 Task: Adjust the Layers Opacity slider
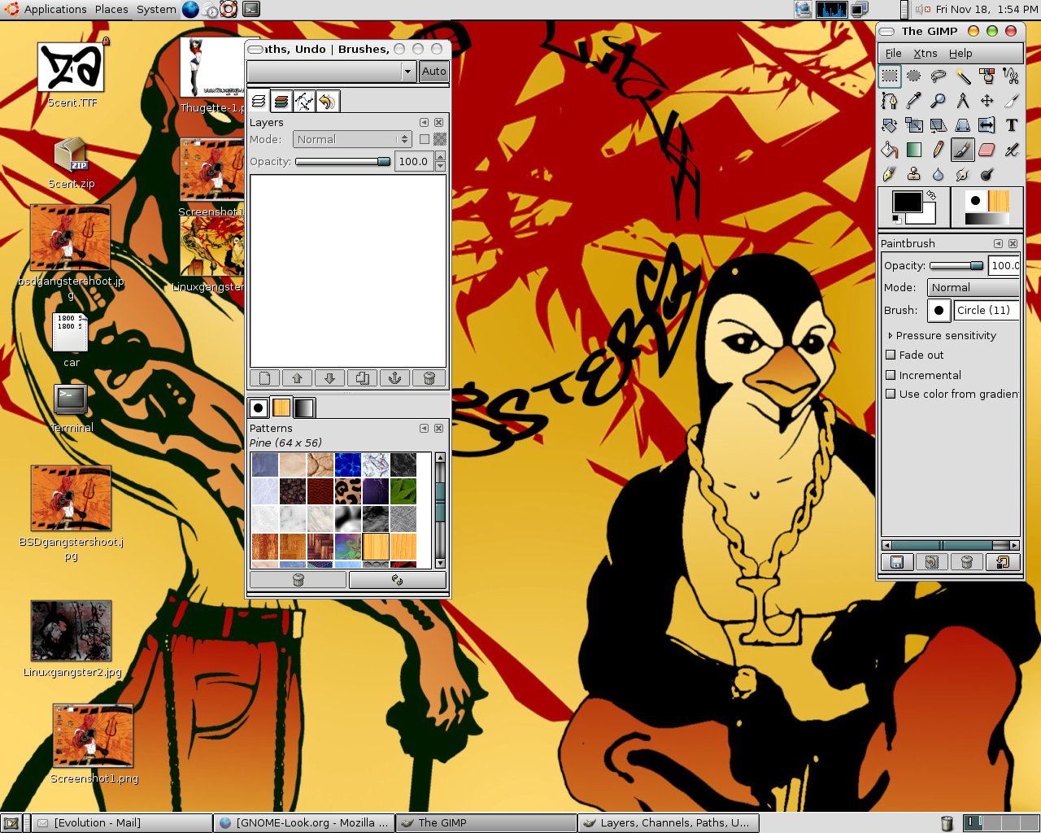tap(343, 162)
